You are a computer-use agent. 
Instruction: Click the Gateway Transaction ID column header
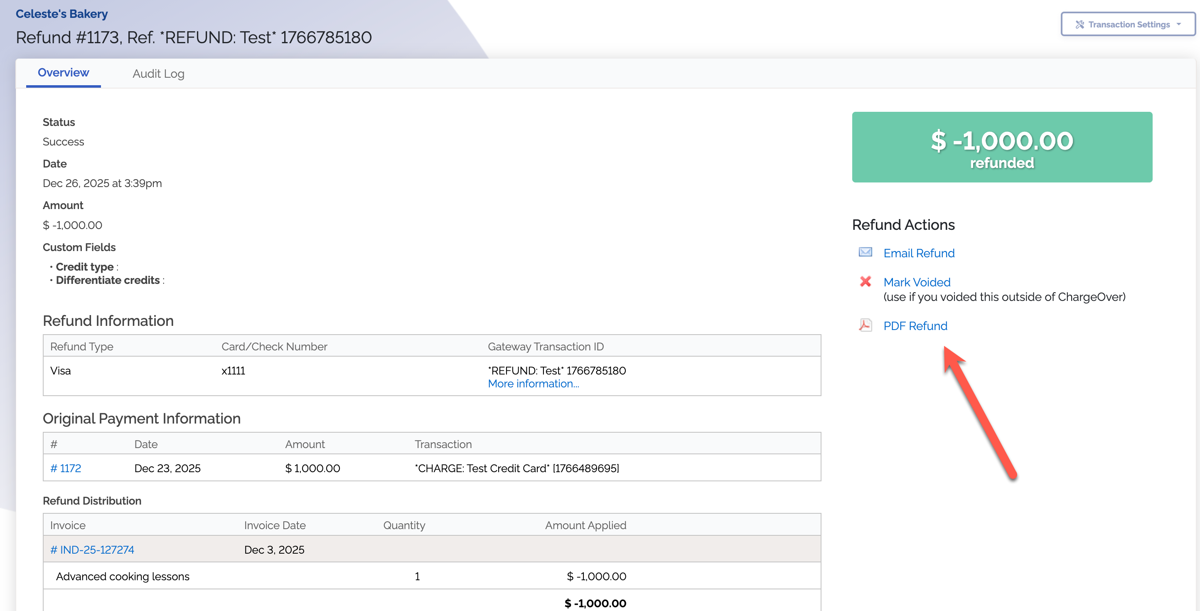(x=545, y=346)
